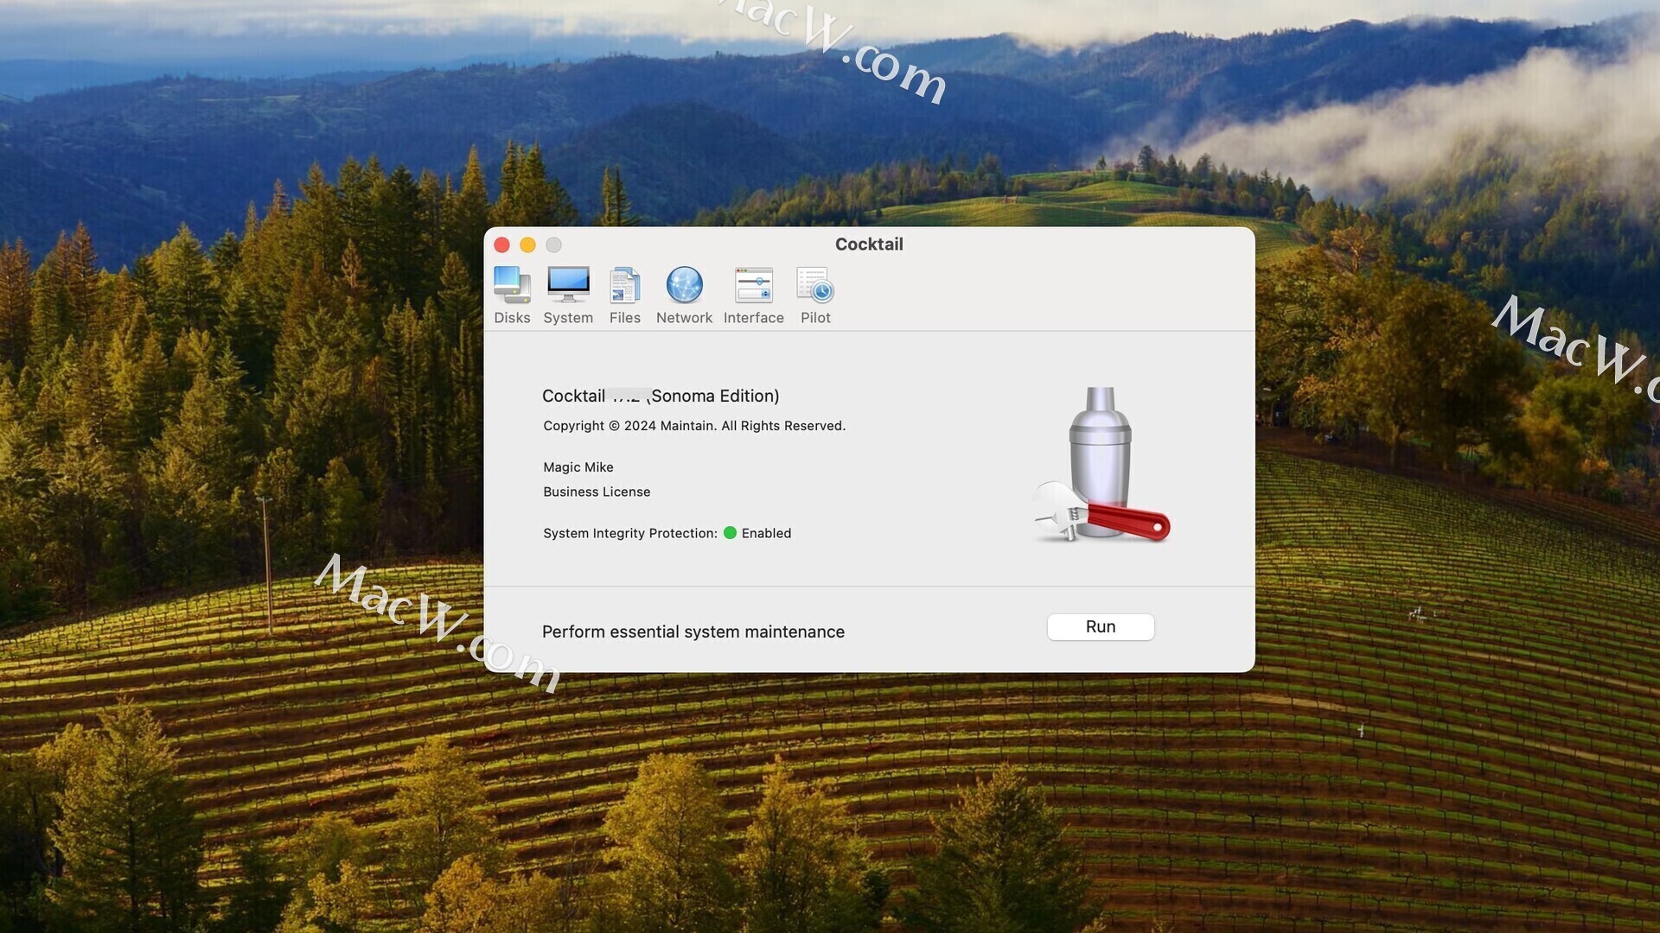Click the System Integrity Protection label
The height and width of the screenshot is (933, 1660).
tap(629, 534)
